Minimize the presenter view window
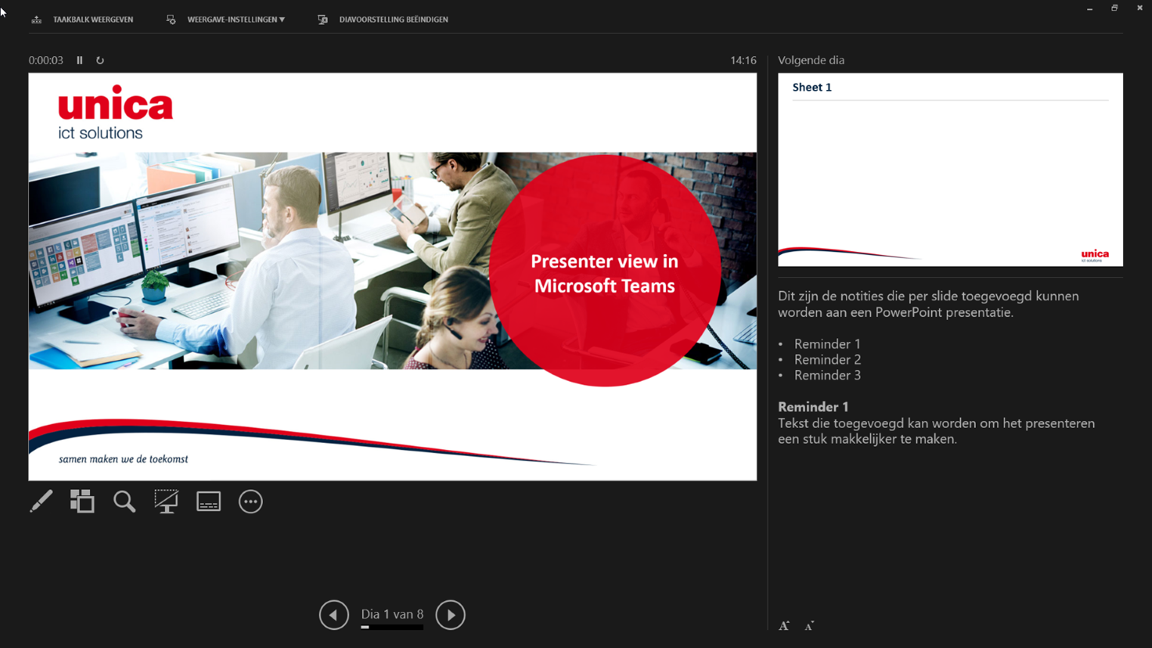 [1090, 8]
